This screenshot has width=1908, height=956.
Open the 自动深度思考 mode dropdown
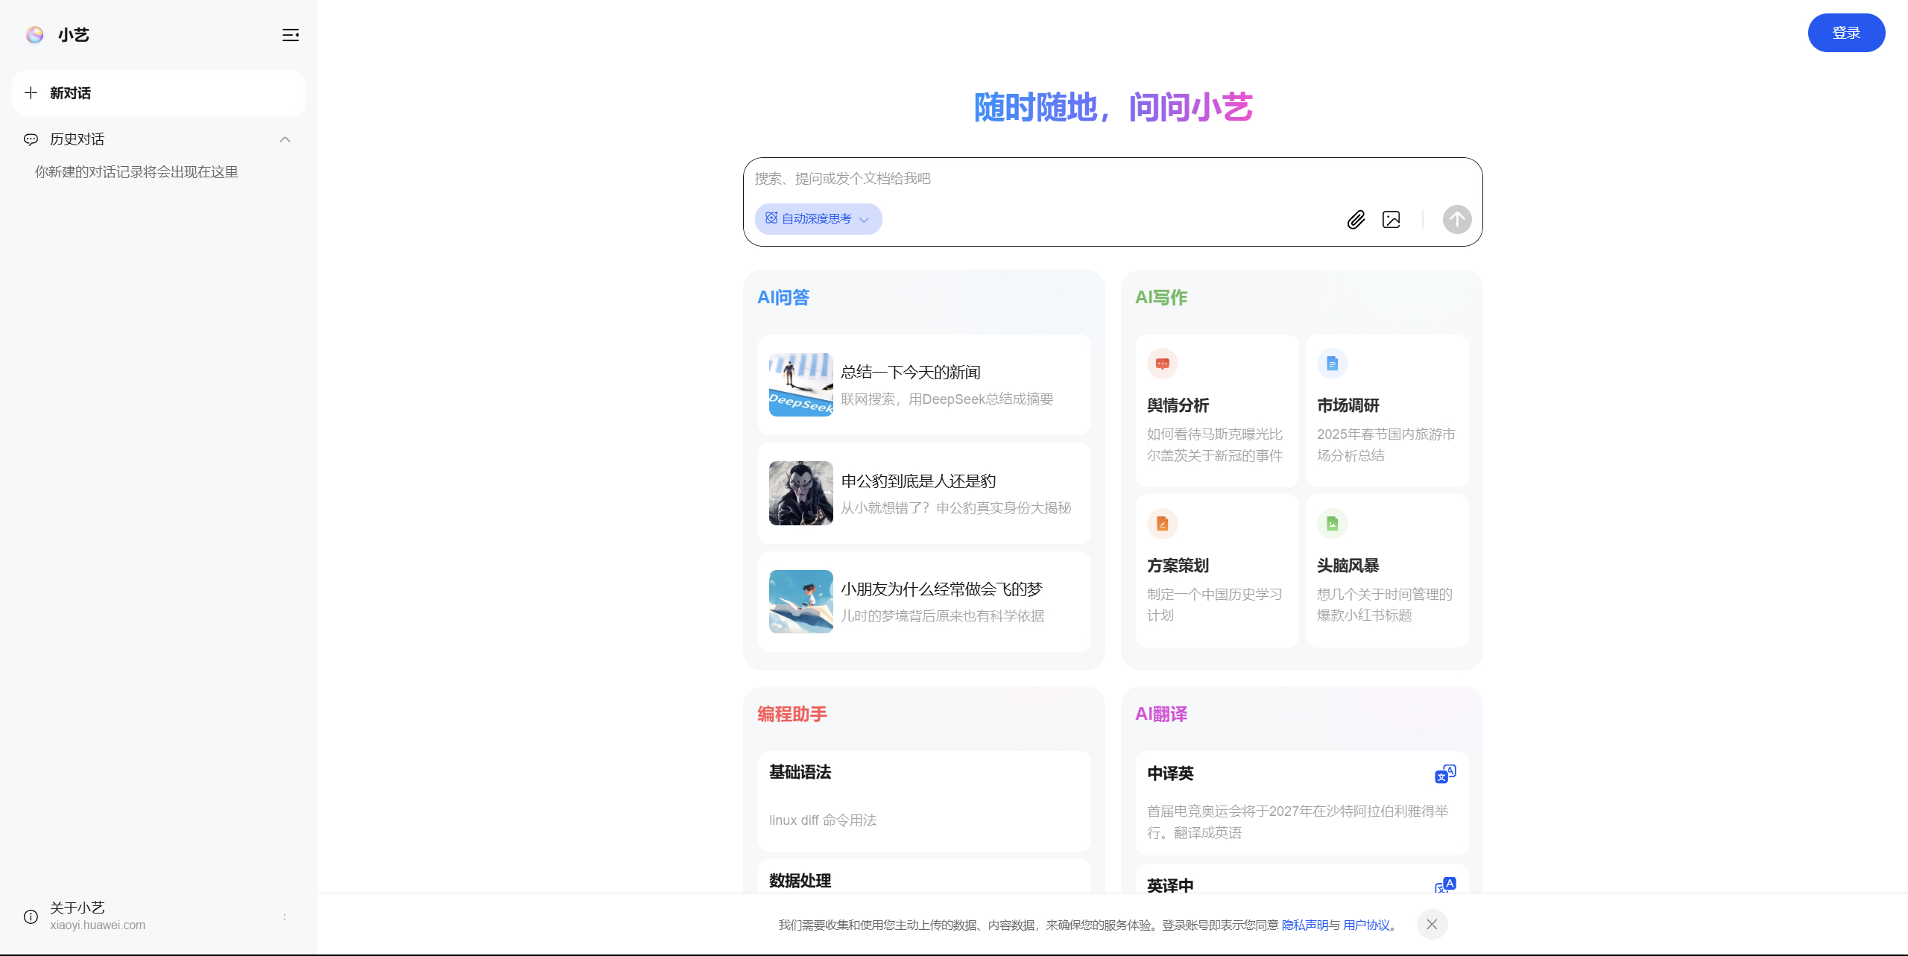point(818,219)
